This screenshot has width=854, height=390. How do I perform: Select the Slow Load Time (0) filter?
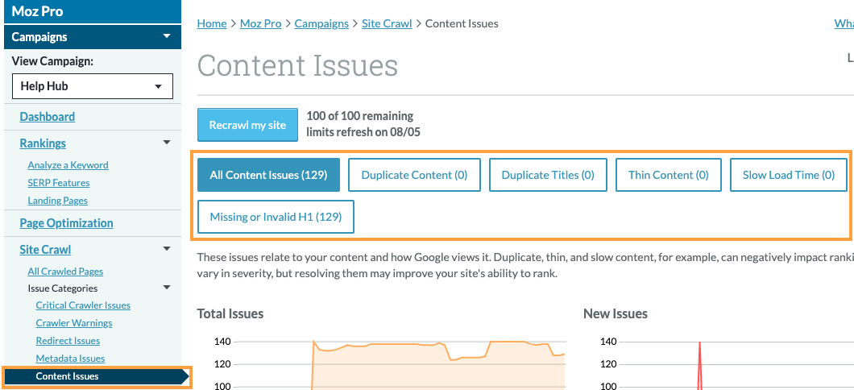[x=788, y=175]
